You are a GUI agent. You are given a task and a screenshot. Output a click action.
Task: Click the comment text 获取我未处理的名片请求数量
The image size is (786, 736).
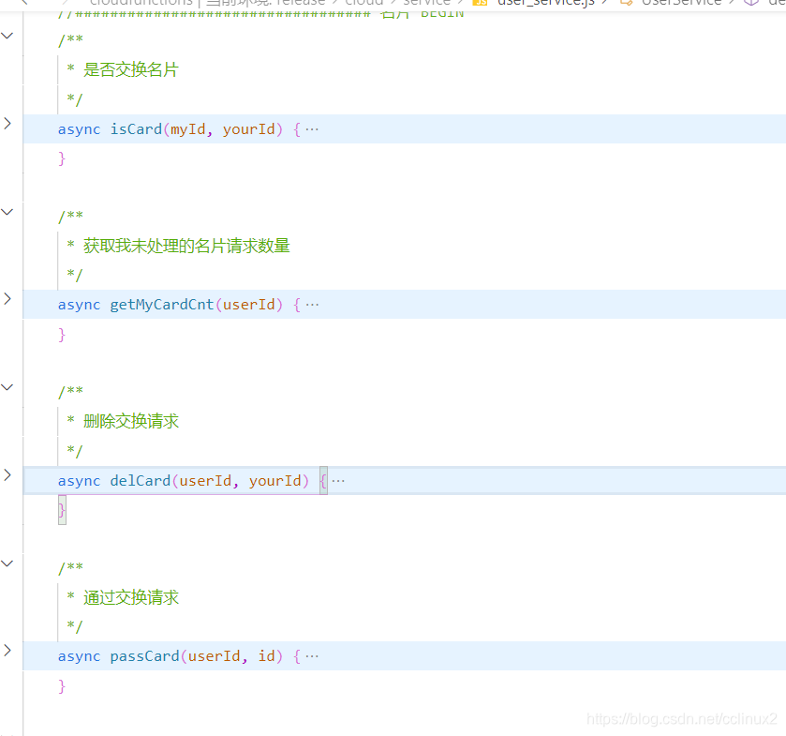pyautogui.click(x=186, y=246)
